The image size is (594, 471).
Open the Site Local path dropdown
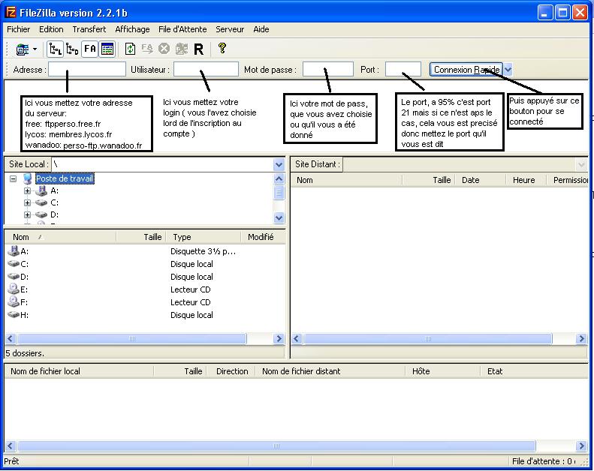click(x=279, y=164)
